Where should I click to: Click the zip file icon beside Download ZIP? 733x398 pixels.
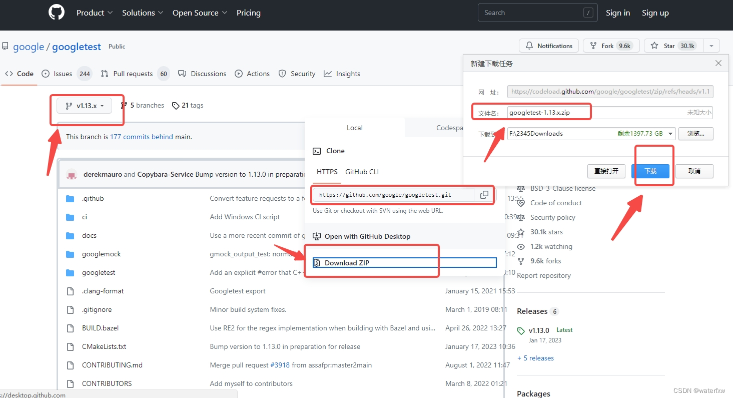pyautogui.click(x=316, y=263)
